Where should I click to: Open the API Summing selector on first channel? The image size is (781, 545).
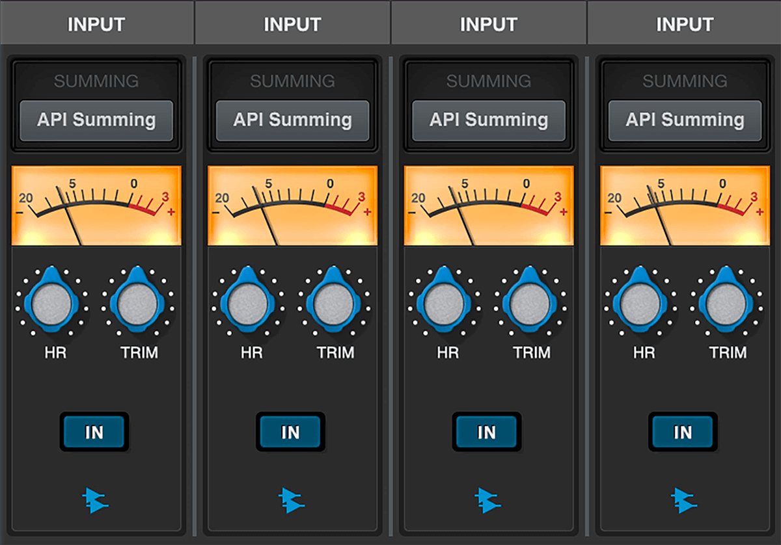pos(96,120)
